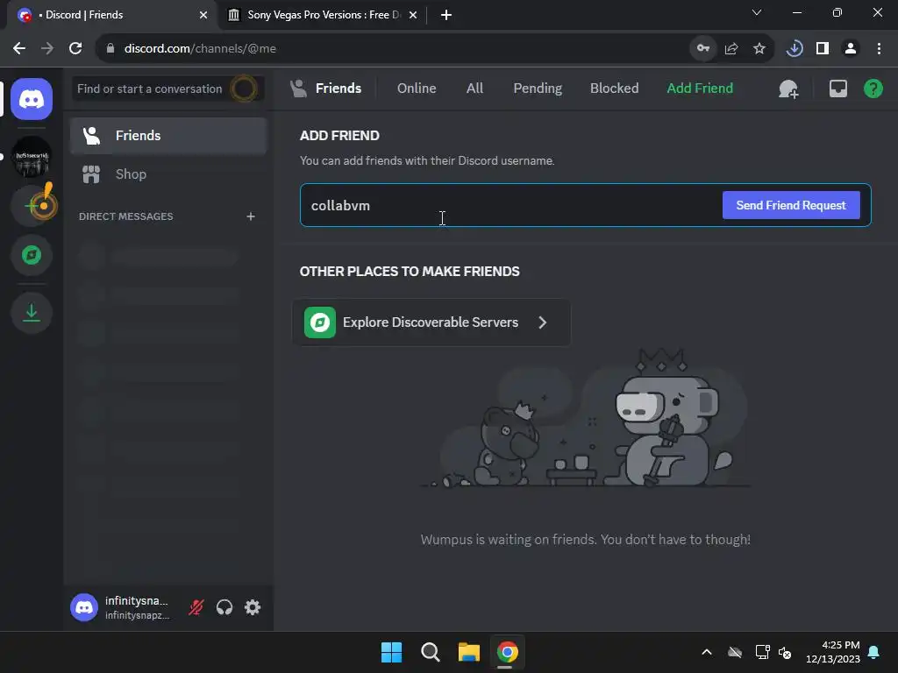Switch to the Online friends tab
The image size is (898, 673).
[417, 89]
